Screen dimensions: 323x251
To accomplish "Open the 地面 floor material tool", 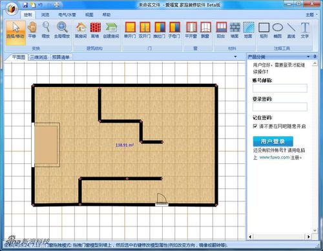I will [x=248, y=30].
